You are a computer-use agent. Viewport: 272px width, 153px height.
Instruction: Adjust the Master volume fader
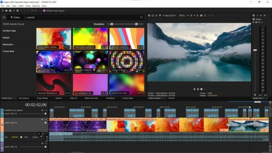(255, 50)
